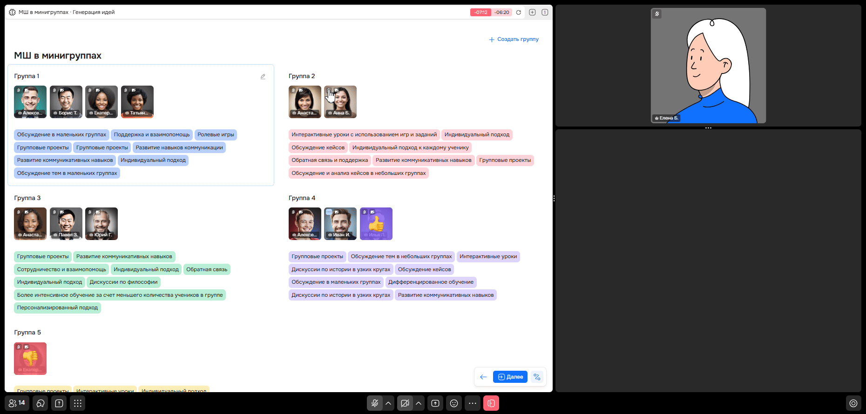The width and height of the screenshot is (866, 414).
Task: Select Борис Т. thumbnail in Группа 1
Action: [66, 102]
